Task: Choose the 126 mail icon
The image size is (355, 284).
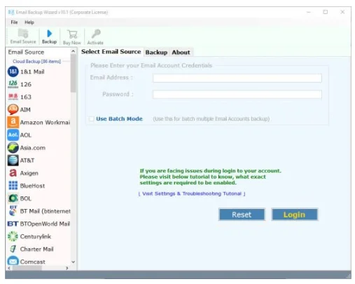Action: tap(13, 84)
